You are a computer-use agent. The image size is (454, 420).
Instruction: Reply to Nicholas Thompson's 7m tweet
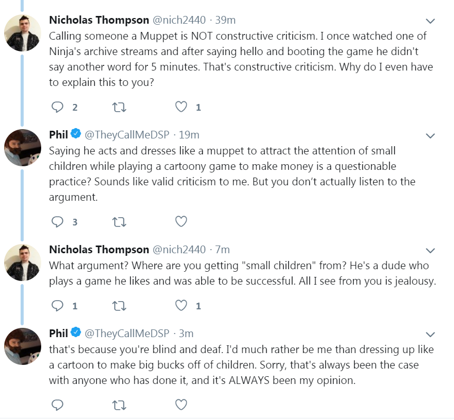tap(57, 306)
